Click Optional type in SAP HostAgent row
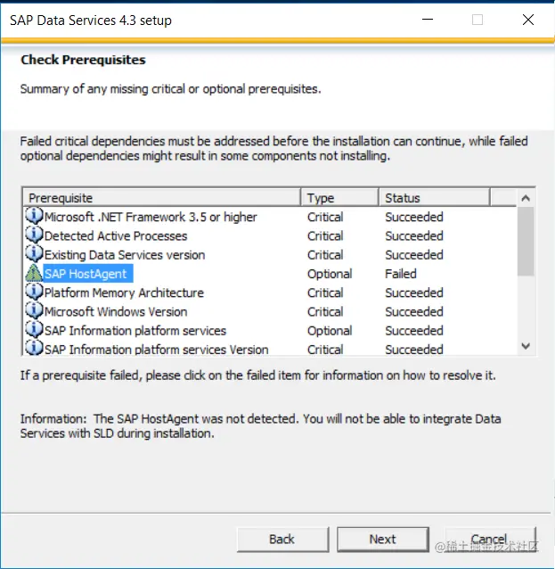Viewport: 555px width, 569px height. (x=330, y=274)
